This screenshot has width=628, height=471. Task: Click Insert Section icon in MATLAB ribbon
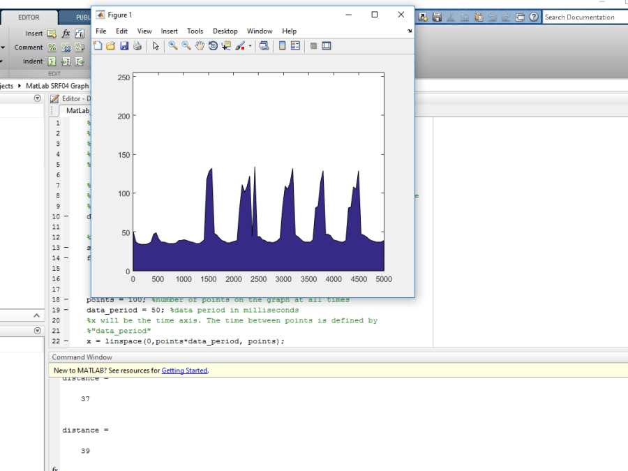pyautogui.click(x=52, y=33)
